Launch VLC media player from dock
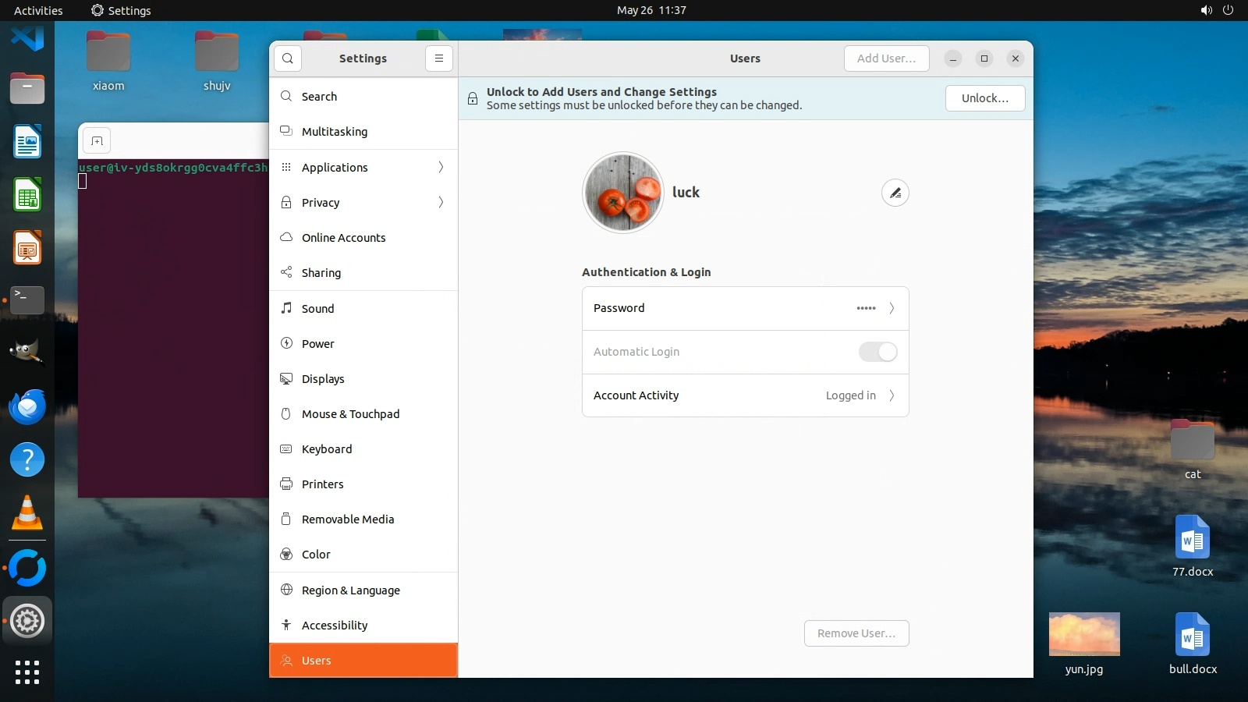Viewport: 1248px width, 702px height. 27,513
